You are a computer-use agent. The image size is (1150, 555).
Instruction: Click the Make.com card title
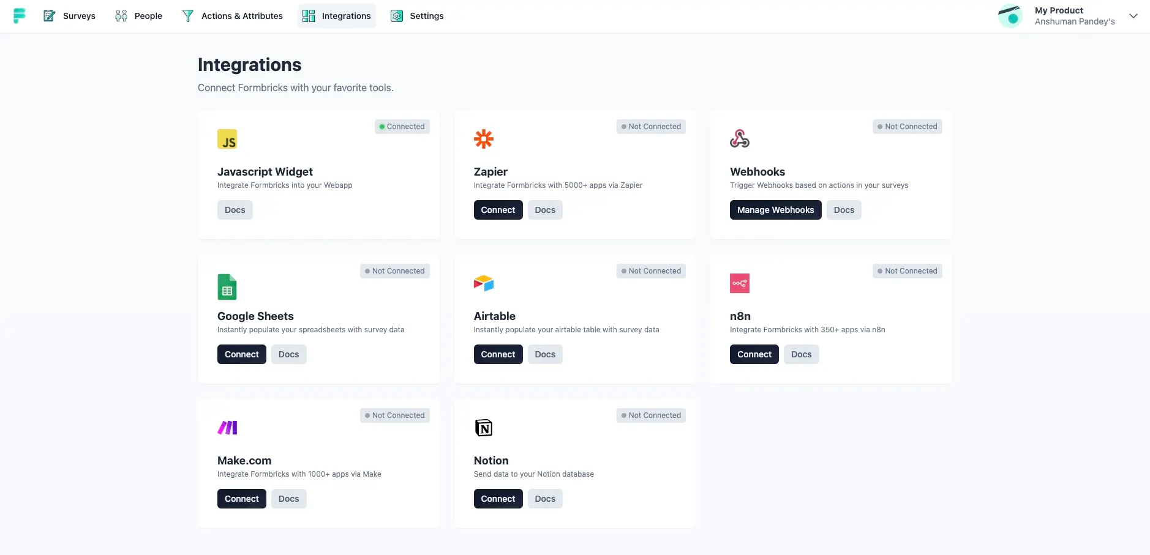coord(244,461)
